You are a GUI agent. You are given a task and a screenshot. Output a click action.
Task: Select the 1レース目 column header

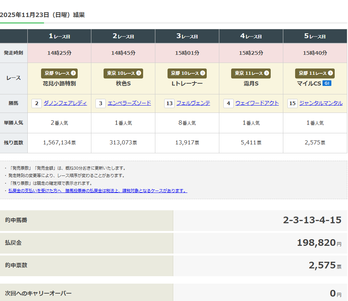click(x=59, y=36)
